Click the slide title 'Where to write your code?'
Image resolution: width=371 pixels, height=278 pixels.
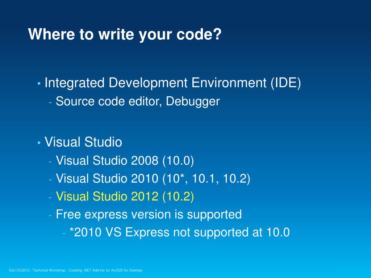click(125, 34)
